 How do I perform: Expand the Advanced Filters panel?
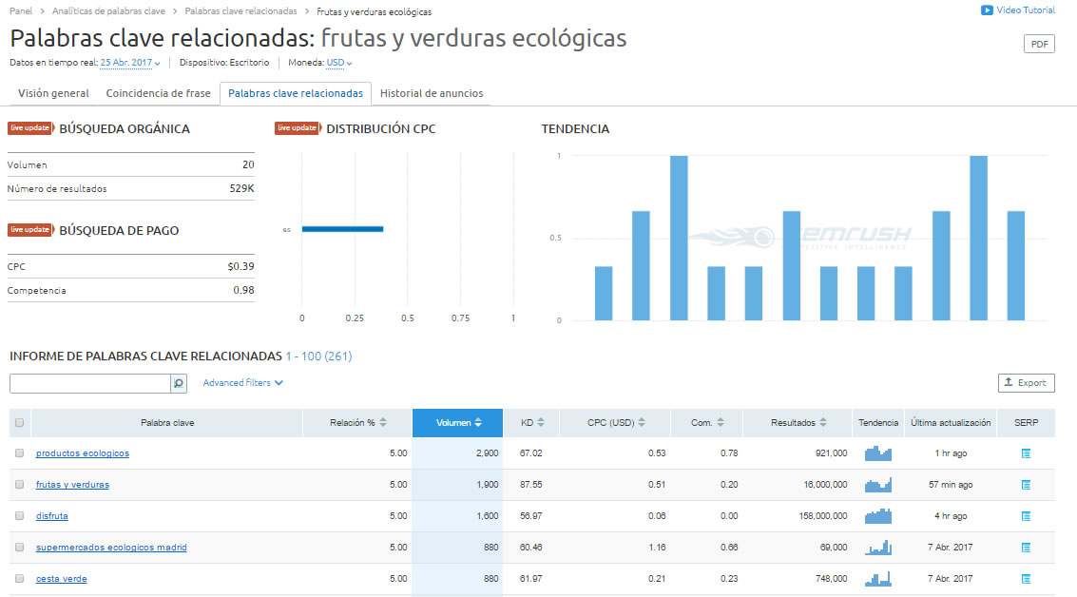[238, 383]
